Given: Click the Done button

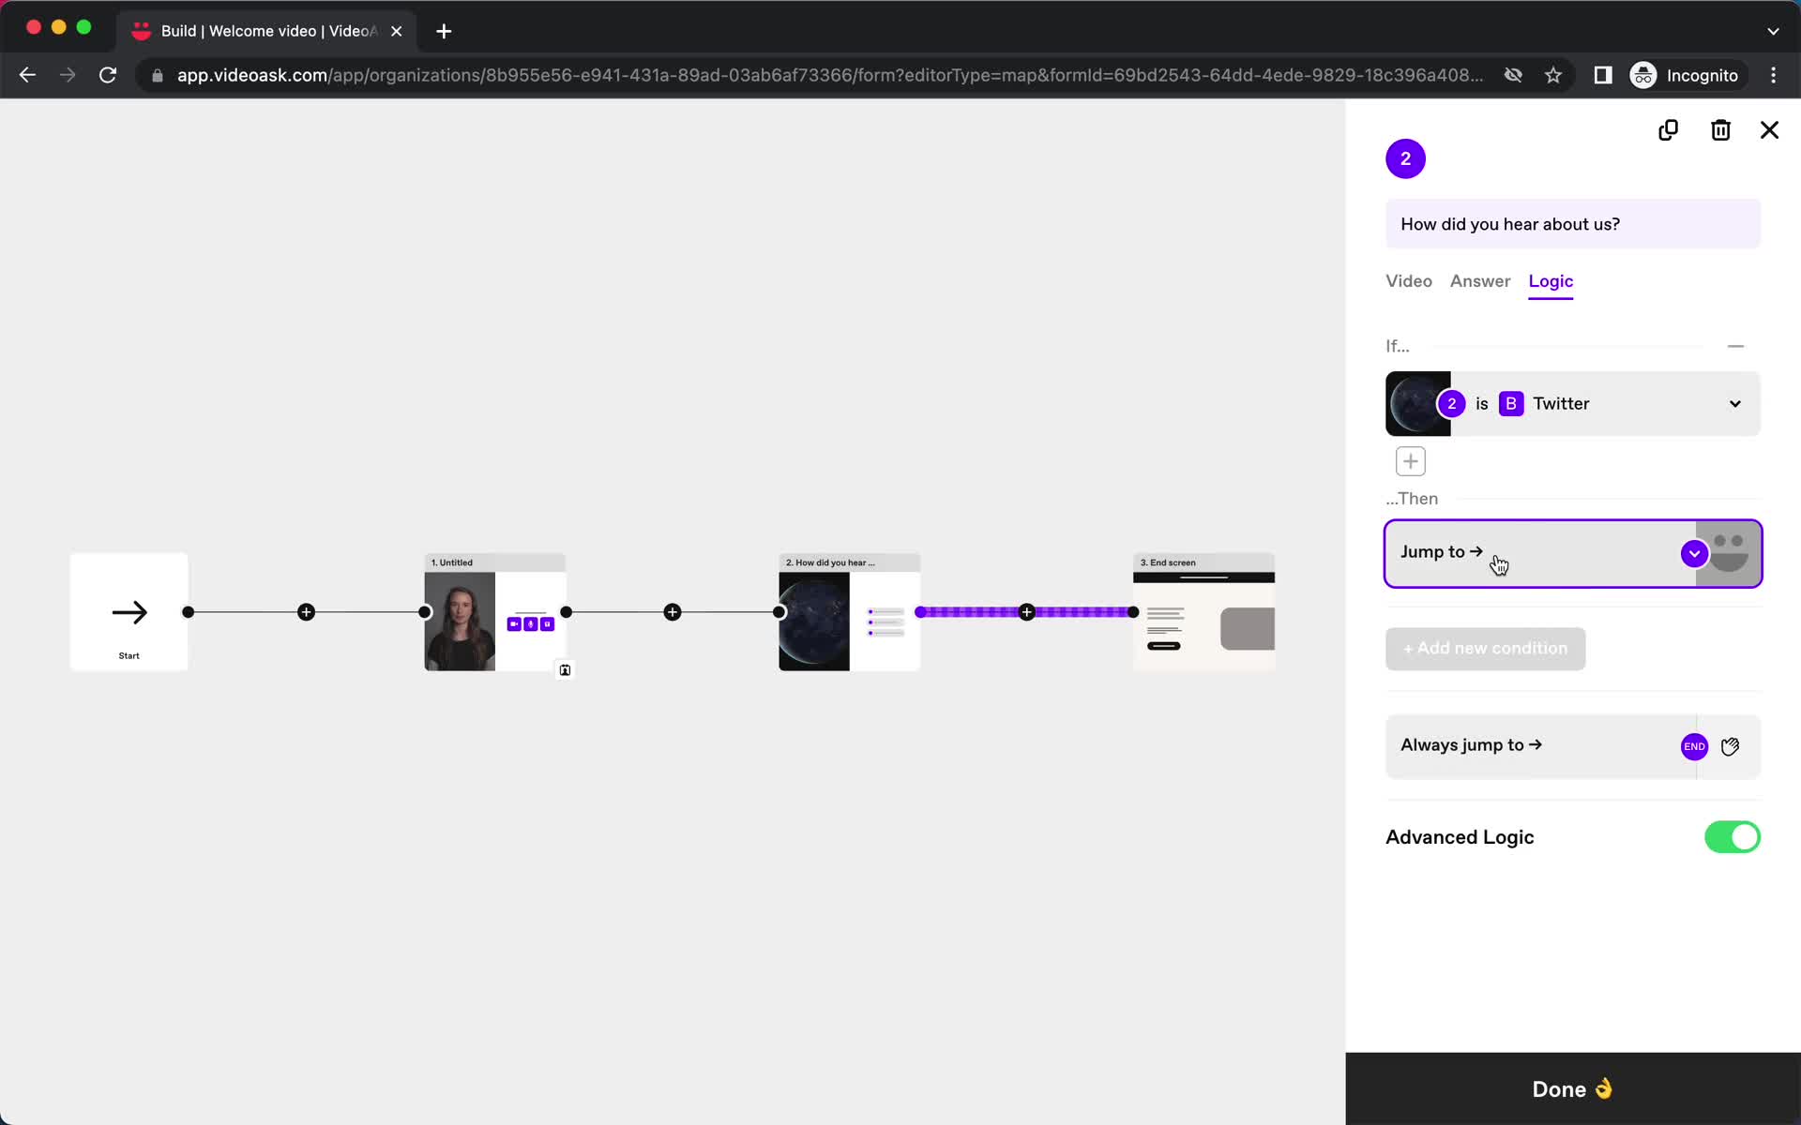Looking at the screenshot, I should [1573, 1088].
